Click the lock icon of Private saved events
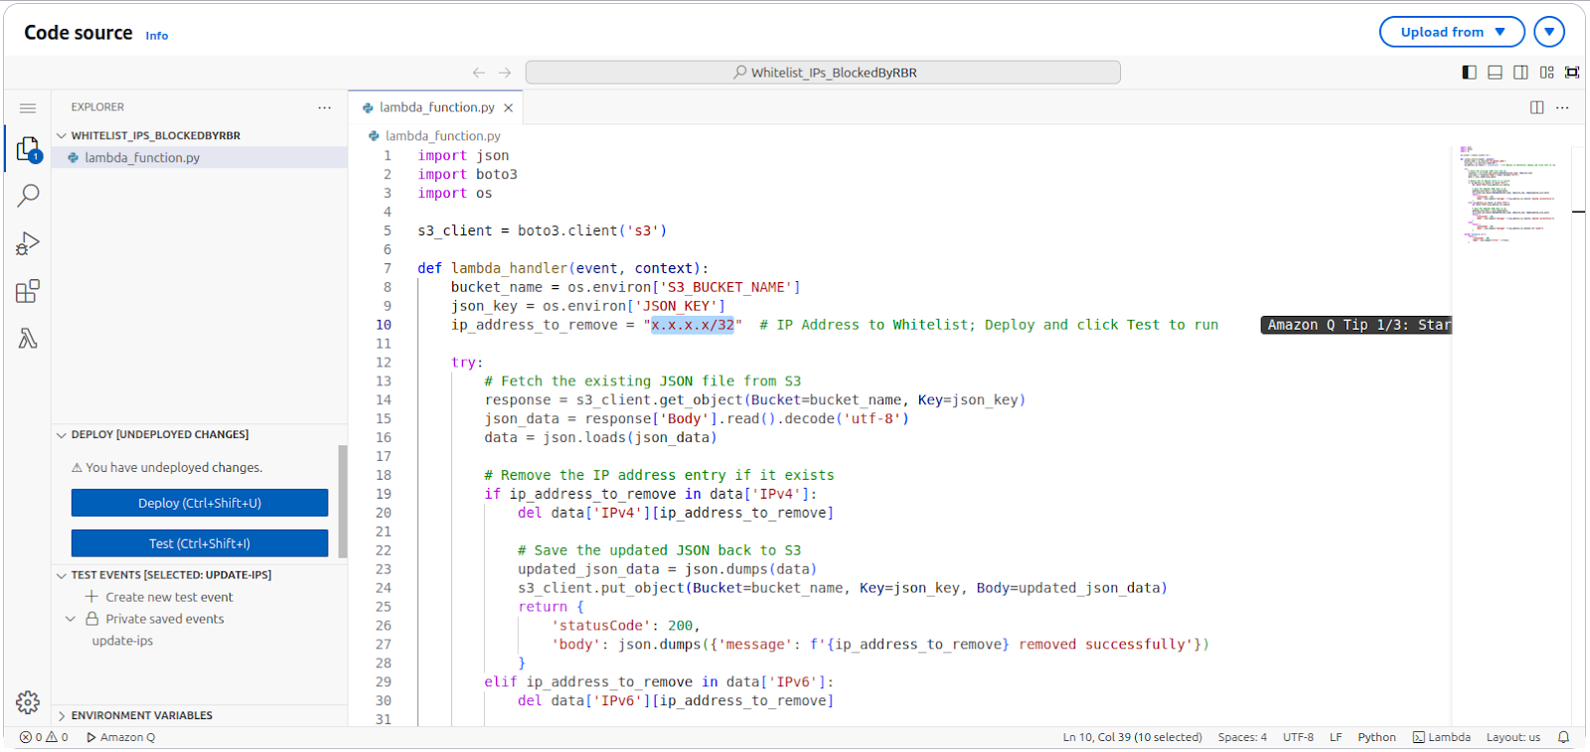This screenshot has width=1590, height=752. point(91,618)
